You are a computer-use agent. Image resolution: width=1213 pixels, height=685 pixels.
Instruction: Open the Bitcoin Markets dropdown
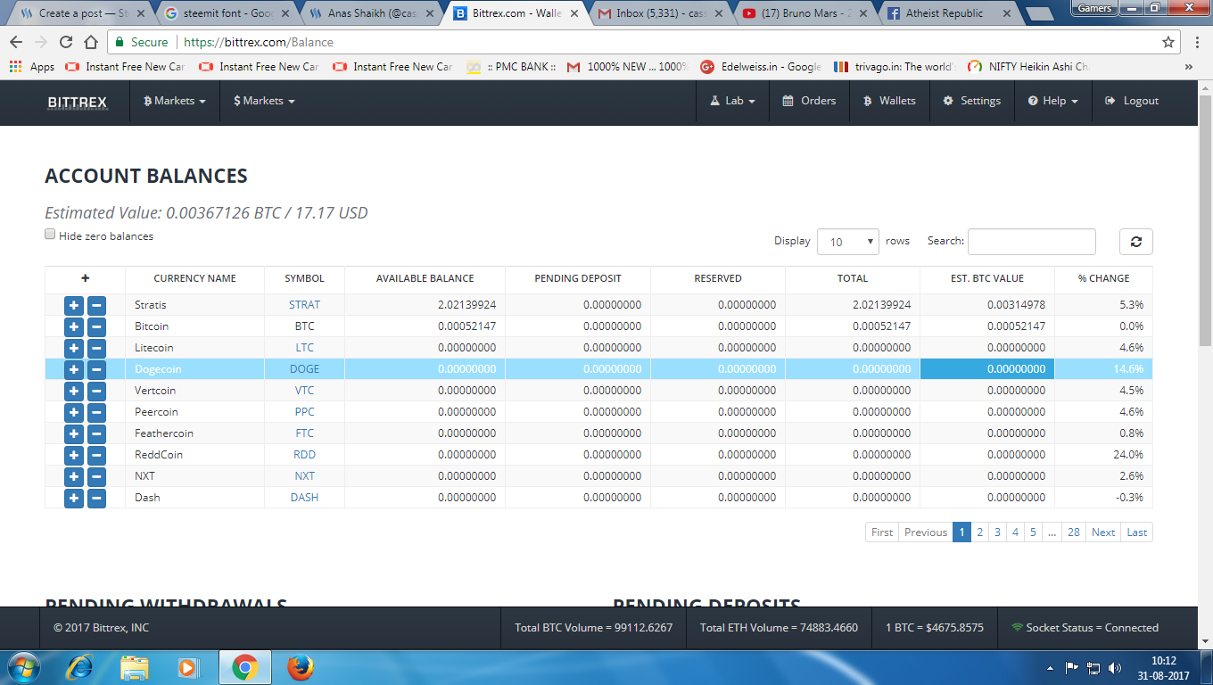pyautogui.click(x=175, y=101)
